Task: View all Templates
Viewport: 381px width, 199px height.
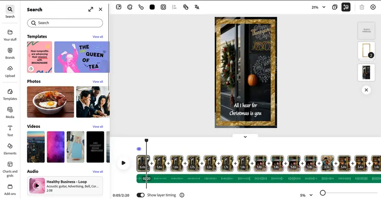Action: tap(98, 37)
